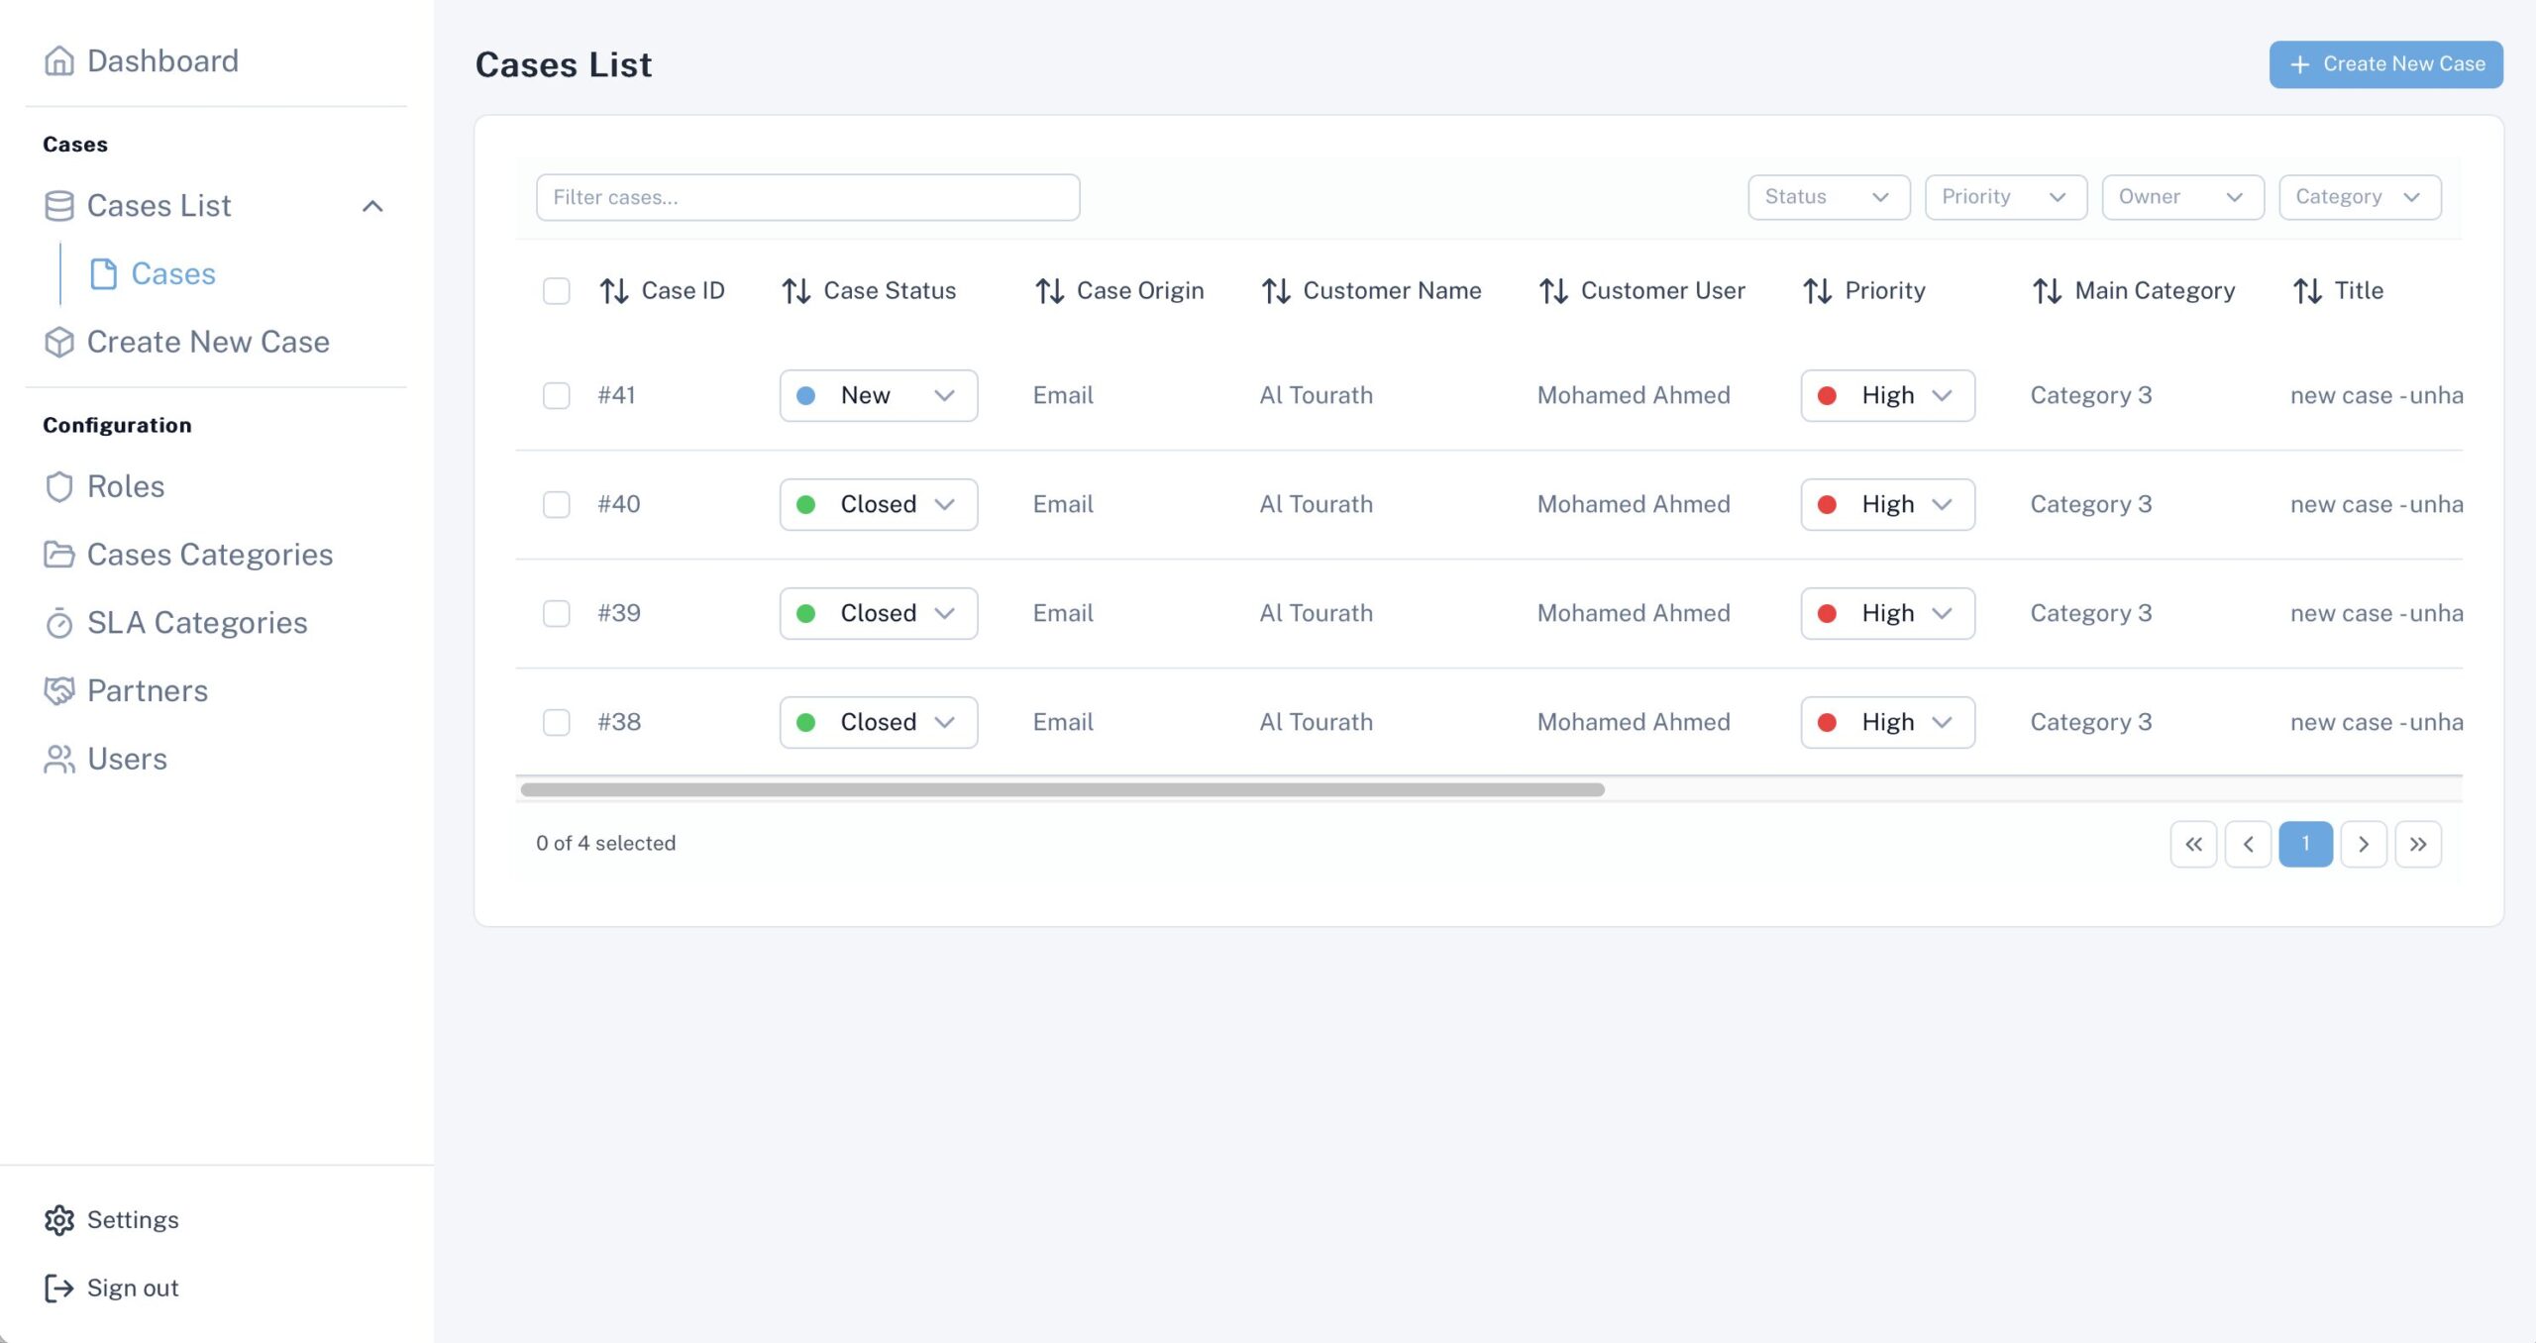This screenshot has width=2536, height=1343.
Task: Click the Roles shield icon
Action: [x=59, y=486]
